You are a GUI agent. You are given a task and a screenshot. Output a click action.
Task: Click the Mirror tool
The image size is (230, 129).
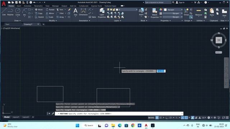(x=50, y=13)
